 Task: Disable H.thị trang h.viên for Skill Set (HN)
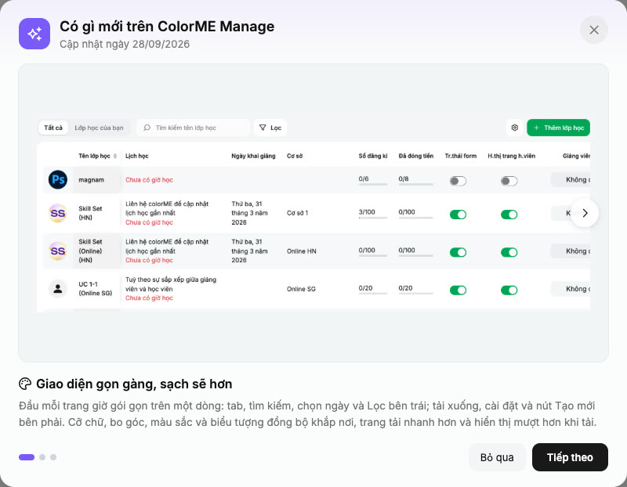tap(509, 215)
